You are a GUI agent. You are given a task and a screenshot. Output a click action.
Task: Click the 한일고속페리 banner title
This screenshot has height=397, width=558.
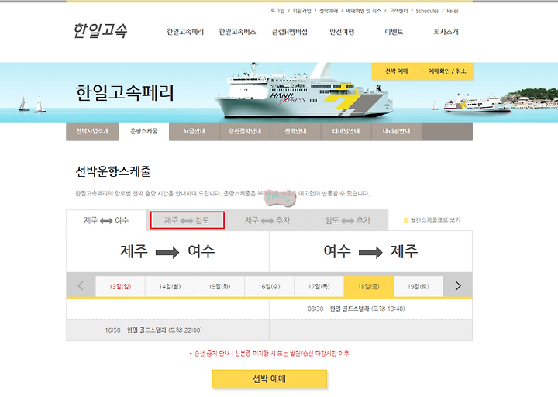tap(125, 93)
